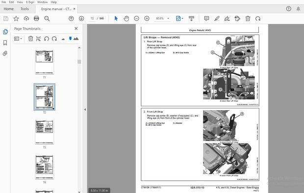
Task: Open the View menu
Action: tap(20, 2)
